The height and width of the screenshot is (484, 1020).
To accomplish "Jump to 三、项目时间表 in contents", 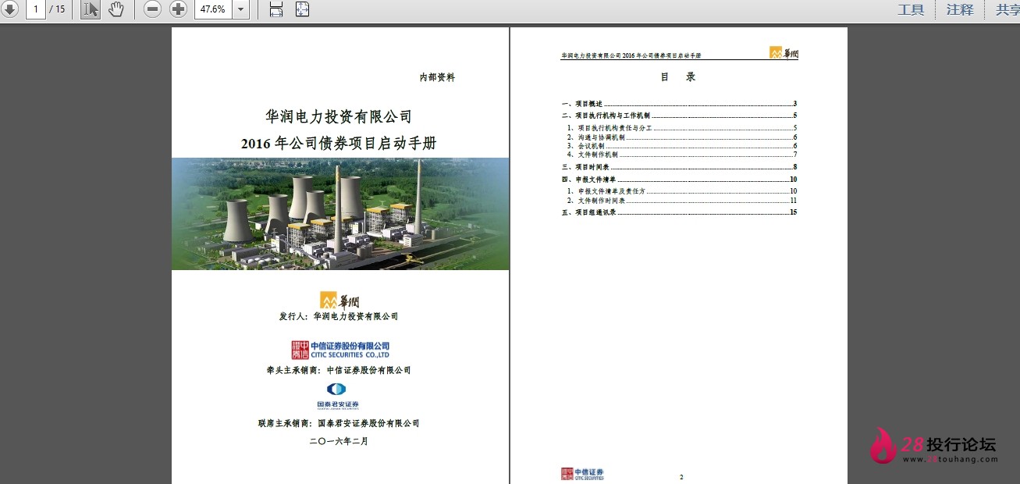I will pyautogui.click(x=679, y=167).
